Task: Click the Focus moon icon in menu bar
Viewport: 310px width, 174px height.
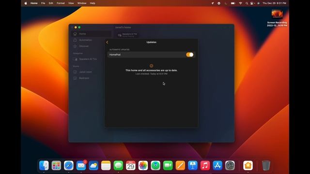Action: tap(226, 3)
